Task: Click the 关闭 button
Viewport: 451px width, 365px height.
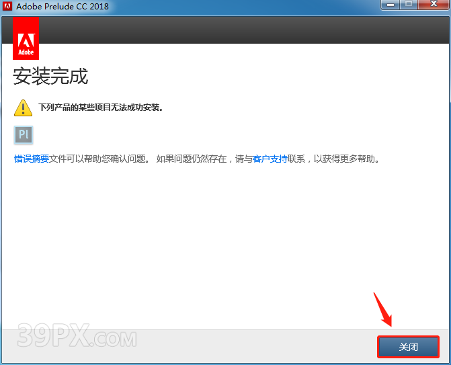Action: click(408, 347)
